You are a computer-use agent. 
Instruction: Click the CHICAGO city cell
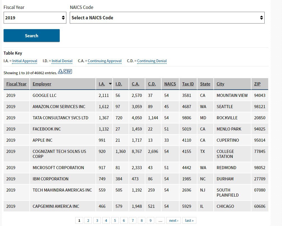pos(232,206)
